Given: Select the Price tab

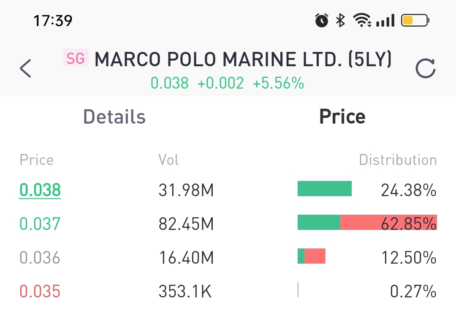Looking at the screenshot, I should click(342, 116).
